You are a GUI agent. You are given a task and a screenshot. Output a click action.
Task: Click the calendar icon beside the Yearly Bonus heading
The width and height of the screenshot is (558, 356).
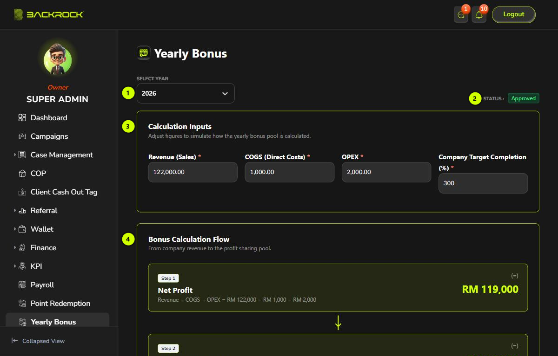[x=144, y=53]
